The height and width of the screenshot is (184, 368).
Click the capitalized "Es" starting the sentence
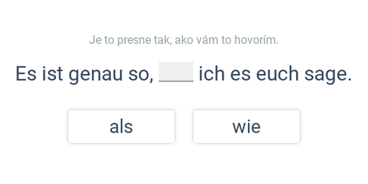26,74
